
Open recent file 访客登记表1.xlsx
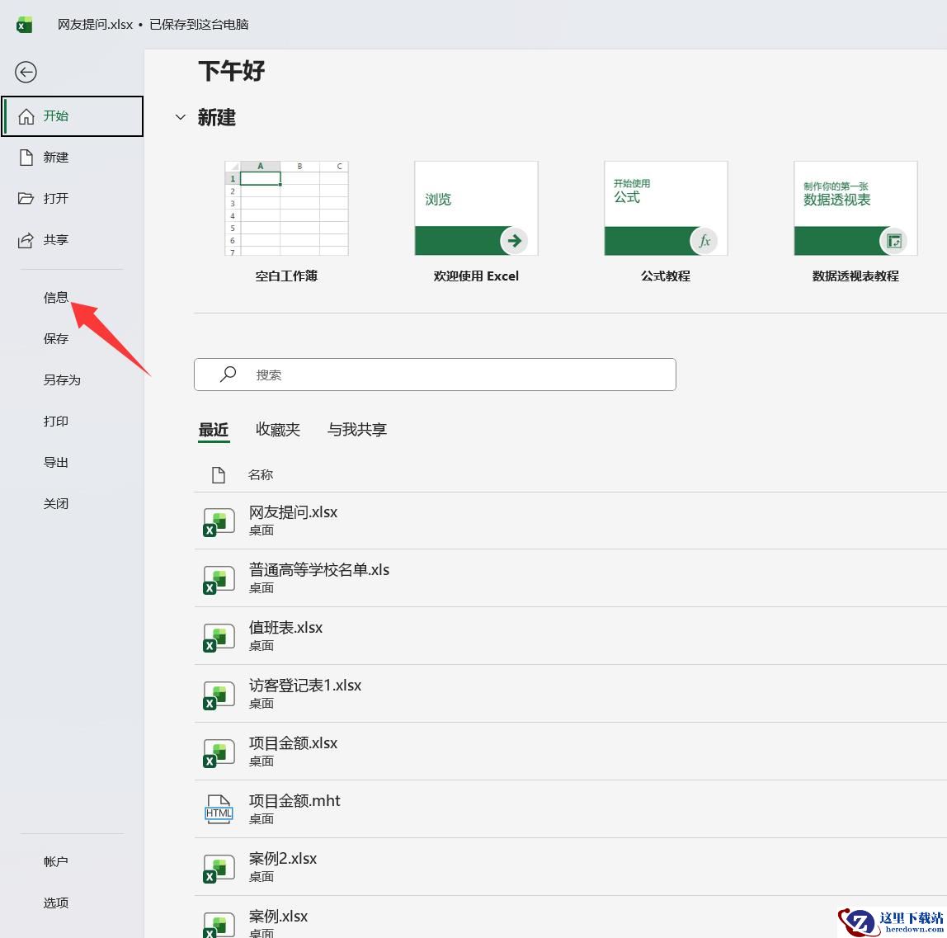571,694
